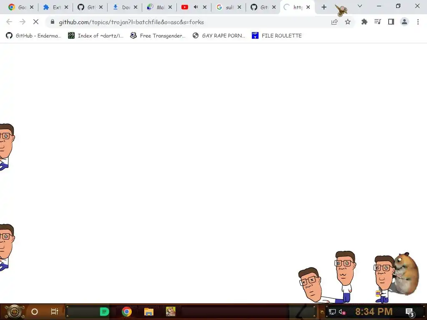The height and width of the screenshot is (320, 427).
Task: Open the green notes app on the taskbar
Action: pos(104,312)
